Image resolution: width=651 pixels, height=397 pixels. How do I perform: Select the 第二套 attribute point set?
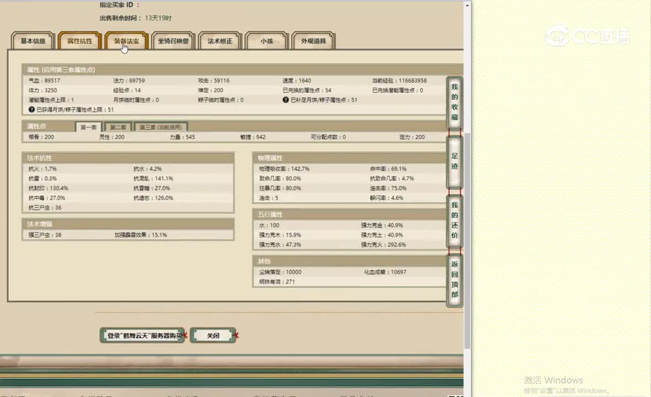point(118,127)
